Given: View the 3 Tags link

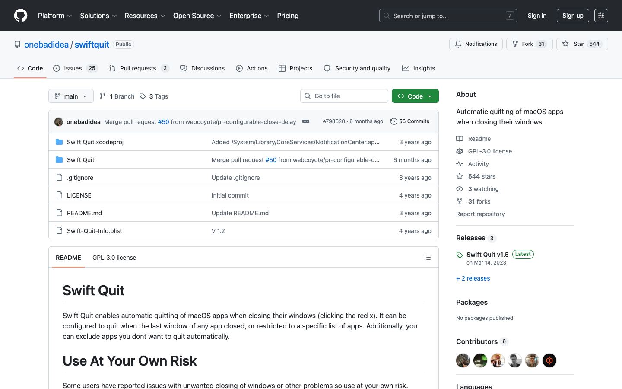Looking at the screenshot, I should coord(154,96).
